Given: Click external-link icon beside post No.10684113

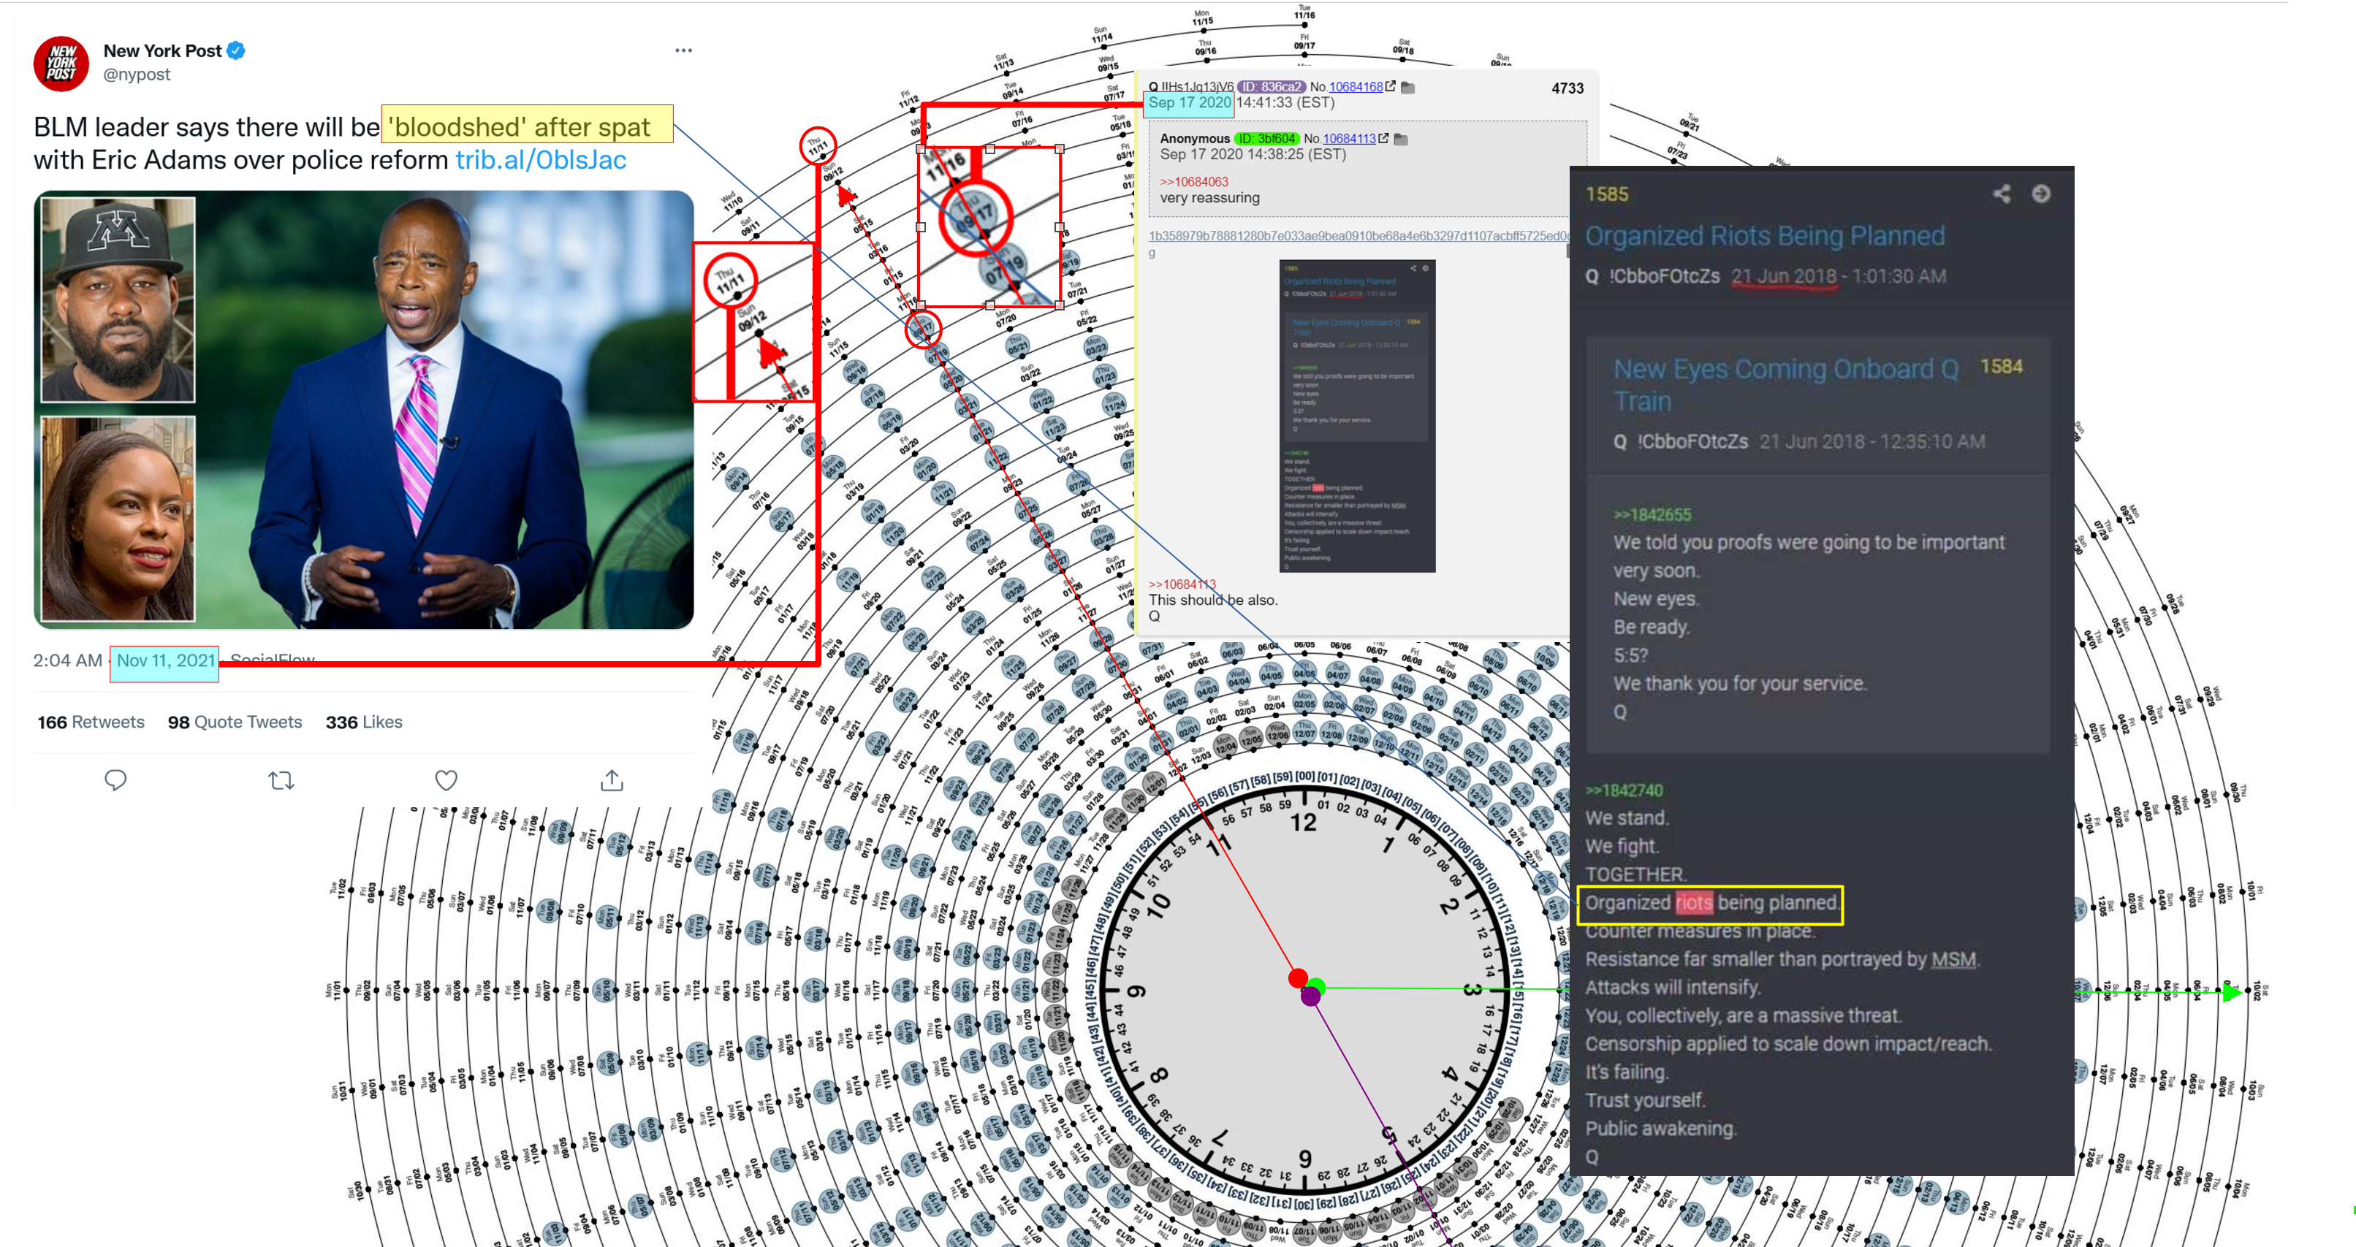Looking at the screenshot, I should 1383,138.
